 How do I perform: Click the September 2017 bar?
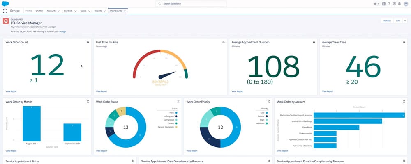72,132
